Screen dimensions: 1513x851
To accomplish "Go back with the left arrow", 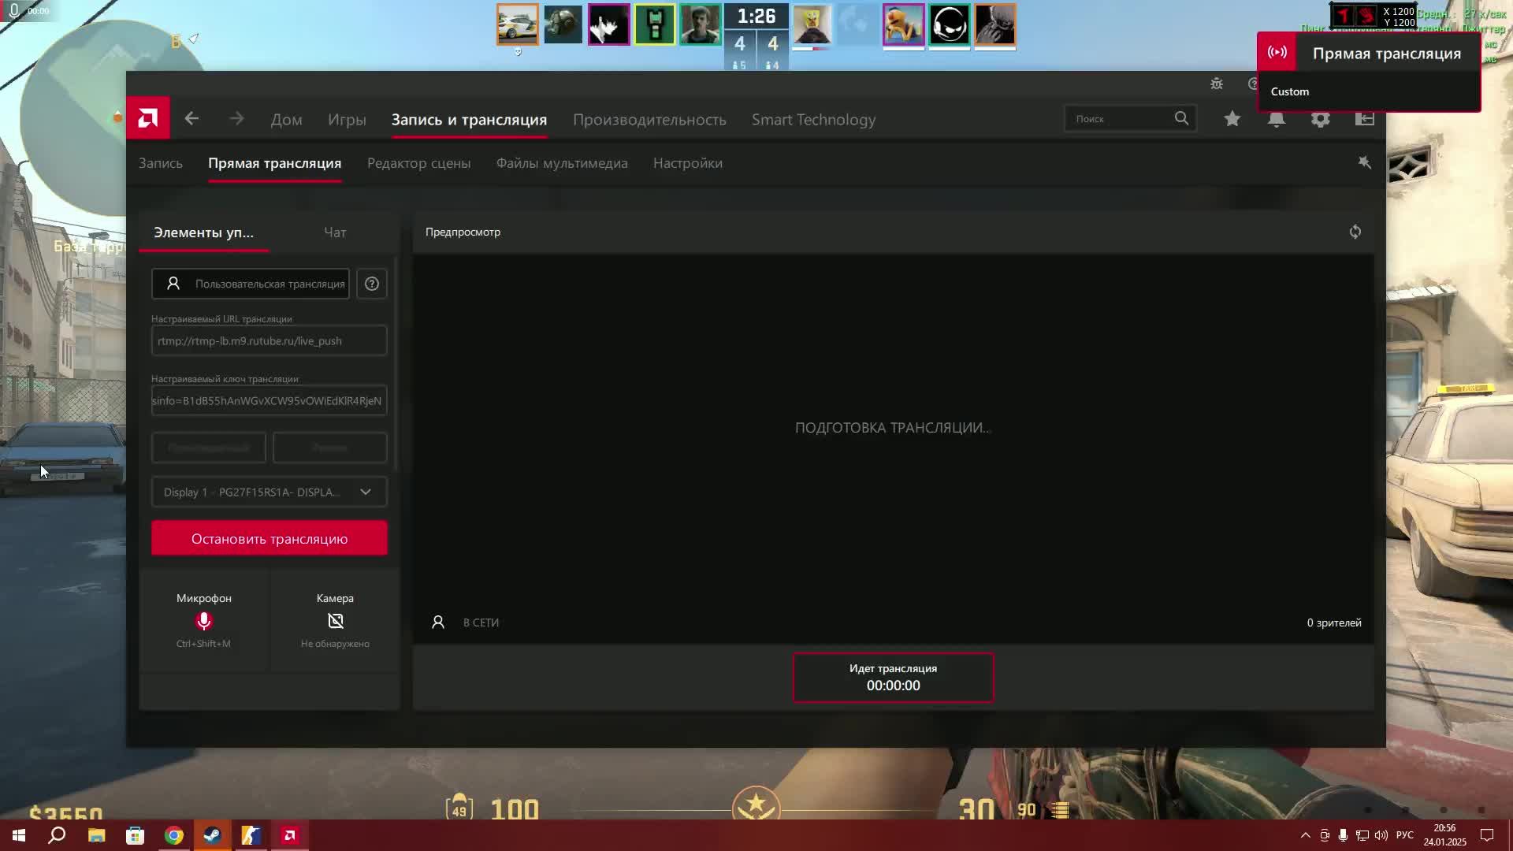I will pyautogui.click(x=191, y=119).
